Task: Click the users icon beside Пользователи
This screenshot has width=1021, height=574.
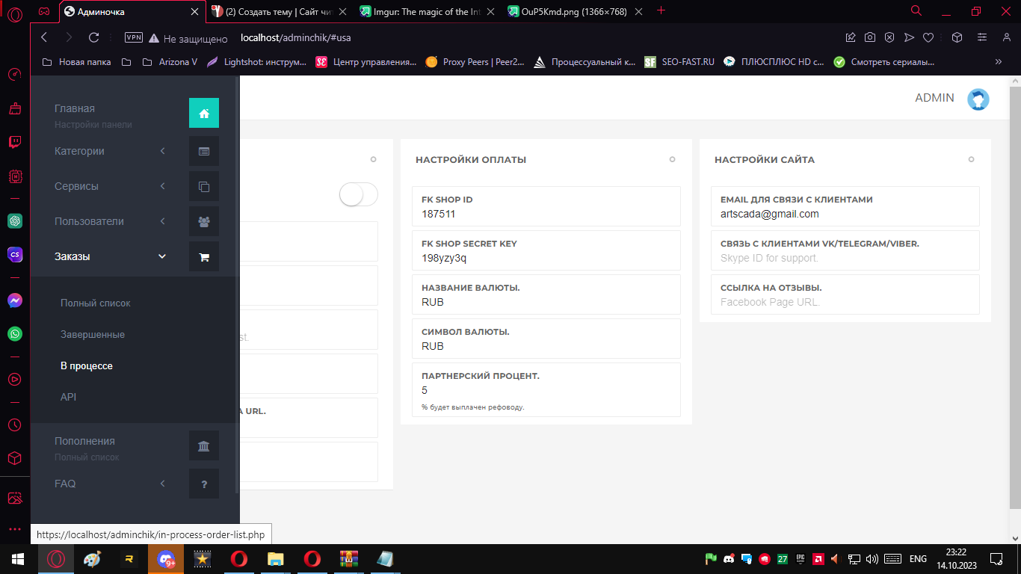Action: tap(204, 221)
